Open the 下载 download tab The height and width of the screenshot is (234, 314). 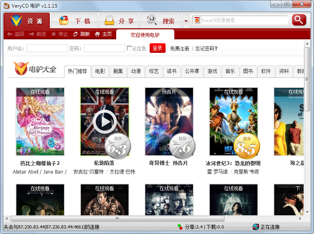tap(74, 21)
